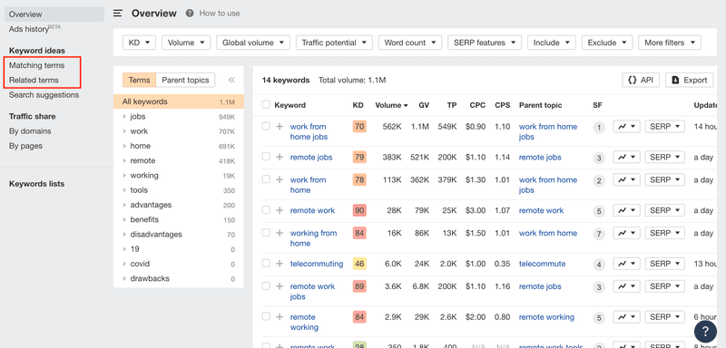The height and width of the screenshot is (348, 726).
Task: Open the KD filter dropdown
Action: (x=139, y=43)
